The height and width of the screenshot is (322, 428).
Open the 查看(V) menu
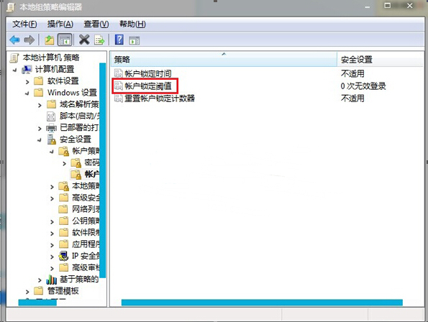click(96, 24)
